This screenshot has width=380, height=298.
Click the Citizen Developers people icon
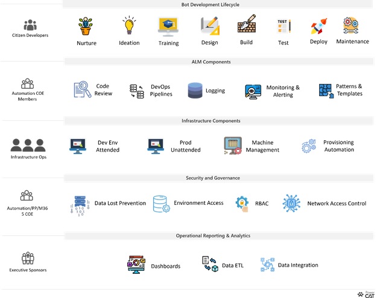click(x=30, y=25)
